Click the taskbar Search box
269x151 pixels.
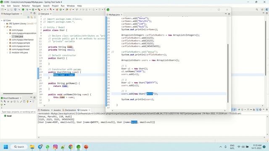(19, 147)
